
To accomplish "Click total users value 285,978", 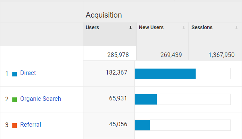I will 118,55.
